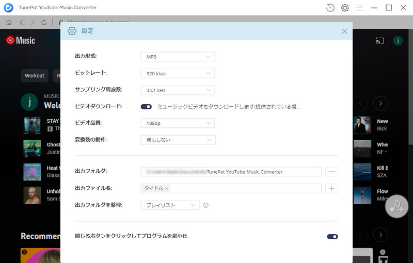
Task: Next arrow on Welcome carousel
Action: click(380, 103)
